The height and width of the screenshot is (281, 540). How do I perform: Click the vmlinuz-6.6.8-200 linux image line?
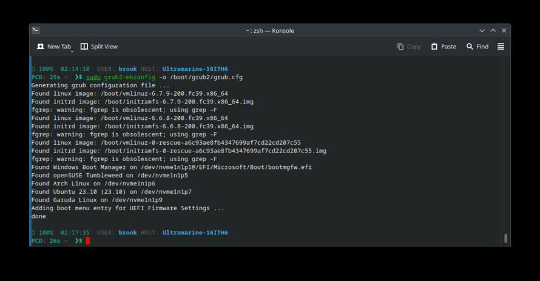[129, 118]
